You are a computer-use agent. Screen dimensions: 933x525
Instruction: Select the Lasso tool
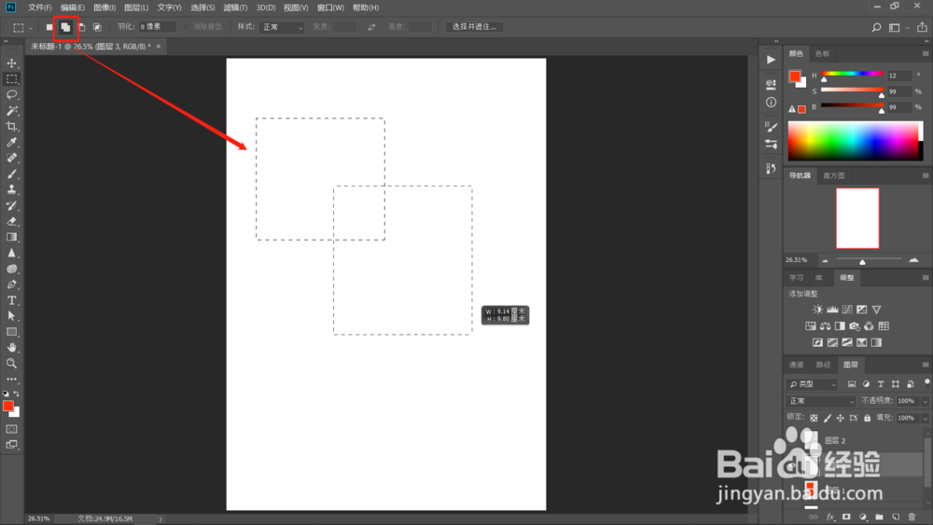coord(11,95)
